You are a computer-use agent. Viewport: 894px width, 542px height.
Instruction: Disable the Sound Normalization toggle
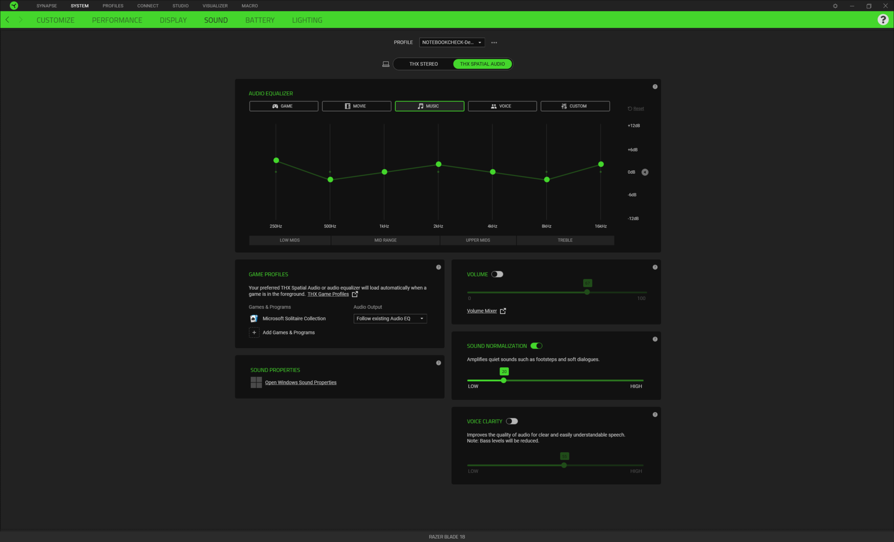click(536, 346)
